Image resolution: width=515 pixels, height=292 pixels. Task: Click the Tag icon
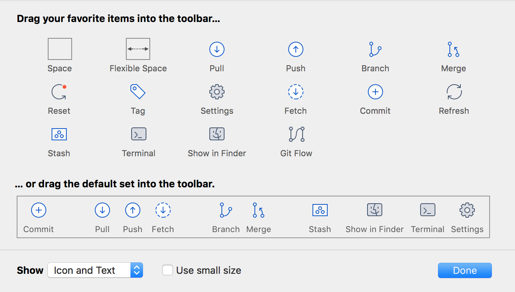click(x=138, y=91)
